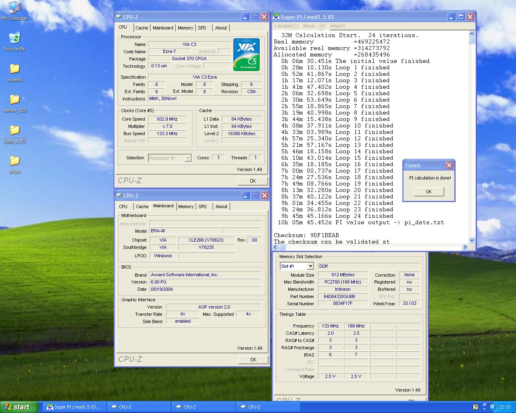The image size is (516, 413).
Task: Open CPU tab in lower CPU-Z window
Action: click(x=123, y=206)
